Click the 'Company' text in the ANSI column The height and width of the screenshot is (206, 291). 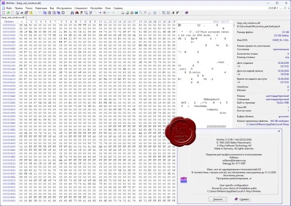pos(212,109)
